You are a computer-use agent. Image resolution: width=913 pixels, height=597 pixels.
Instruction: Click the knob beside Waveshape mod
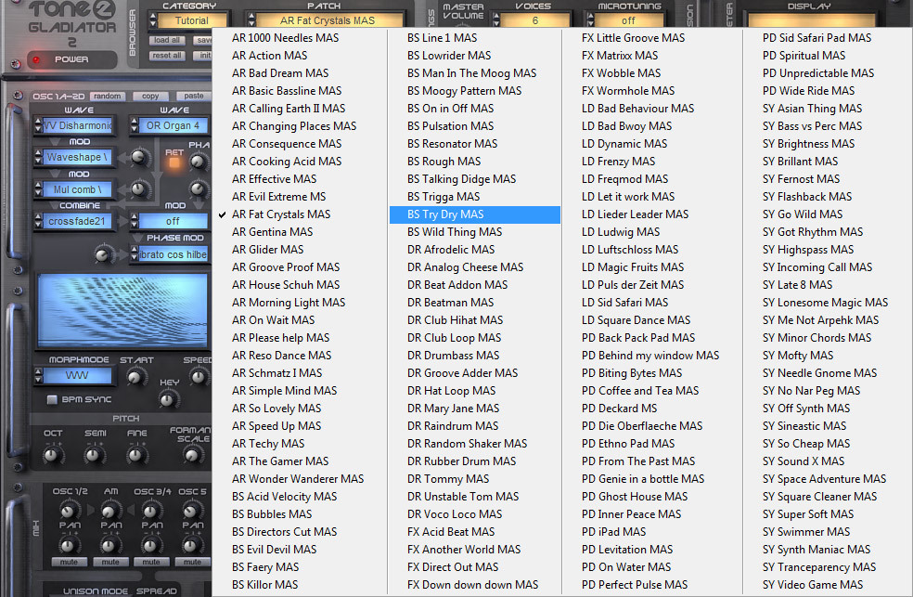(139, 158)
